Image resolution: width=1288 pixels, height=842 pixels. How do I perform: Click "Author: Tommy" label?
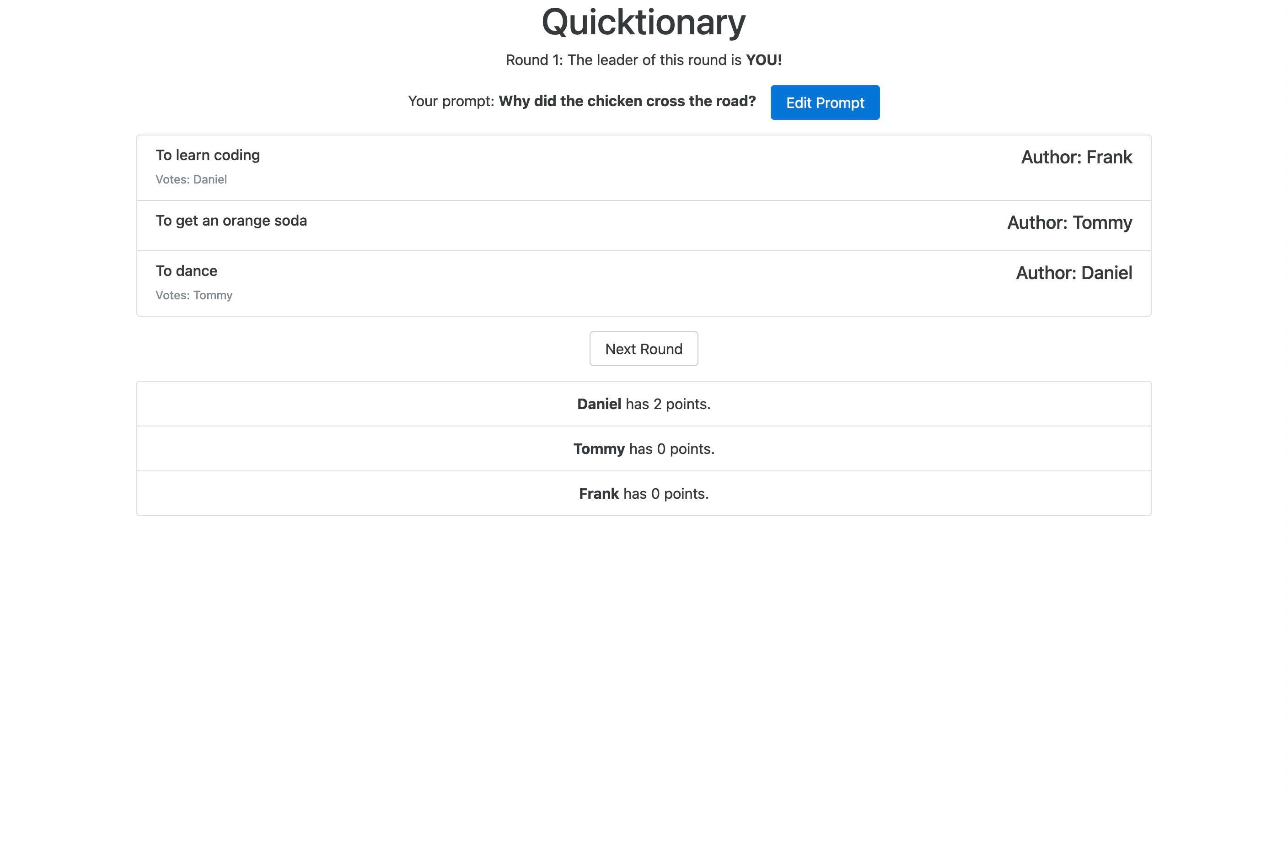(1069, 222)
